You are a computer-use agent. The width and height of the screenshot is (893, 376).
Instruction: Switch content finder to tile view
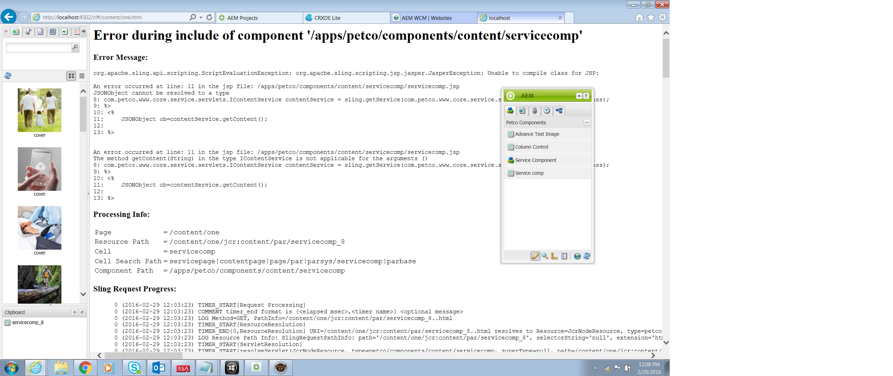coord(71,76)
